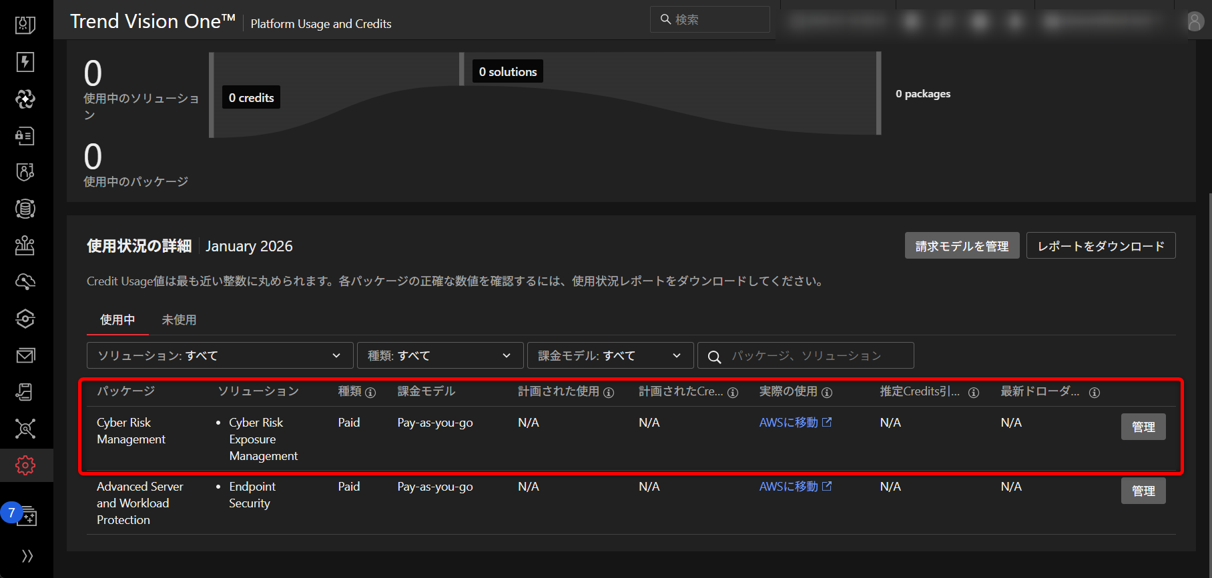This screenshot has width=1212, height=578.
Task: Open the red gear administration icon
Action: click(x=25, y=465)
